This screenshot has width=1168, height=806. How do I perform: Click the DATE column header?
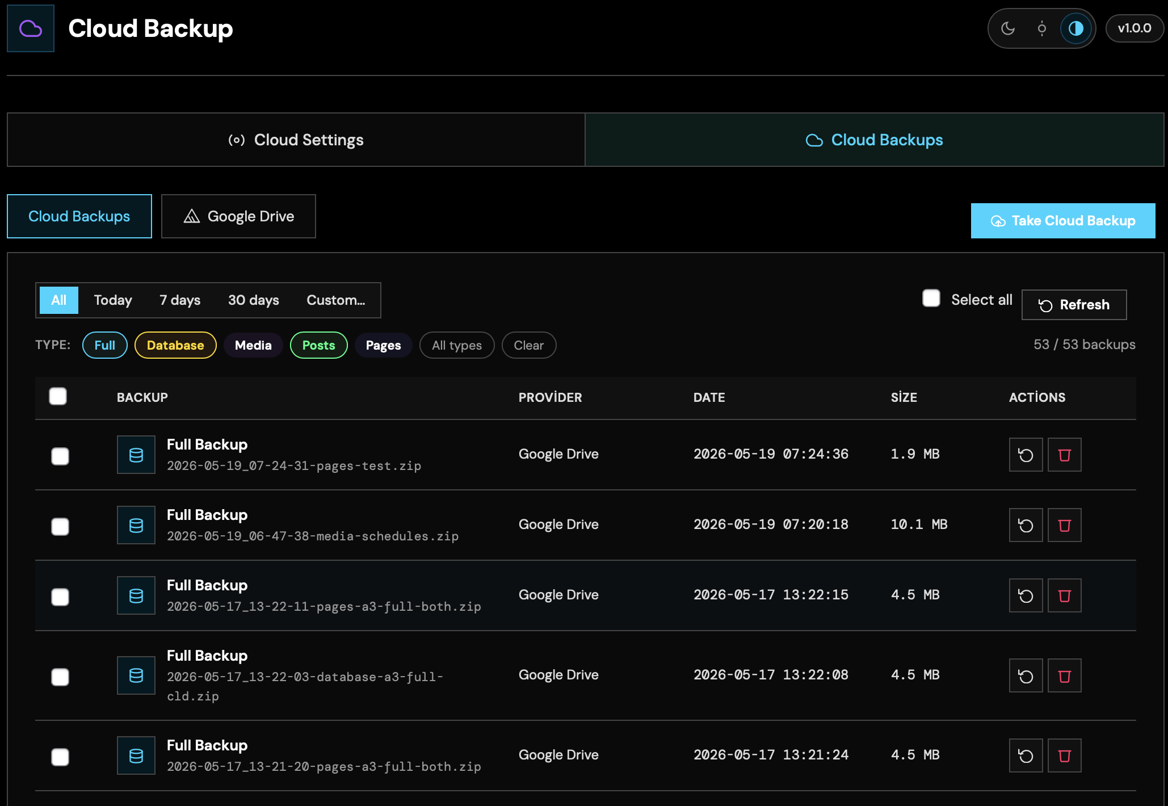click(x=709, y=397)
